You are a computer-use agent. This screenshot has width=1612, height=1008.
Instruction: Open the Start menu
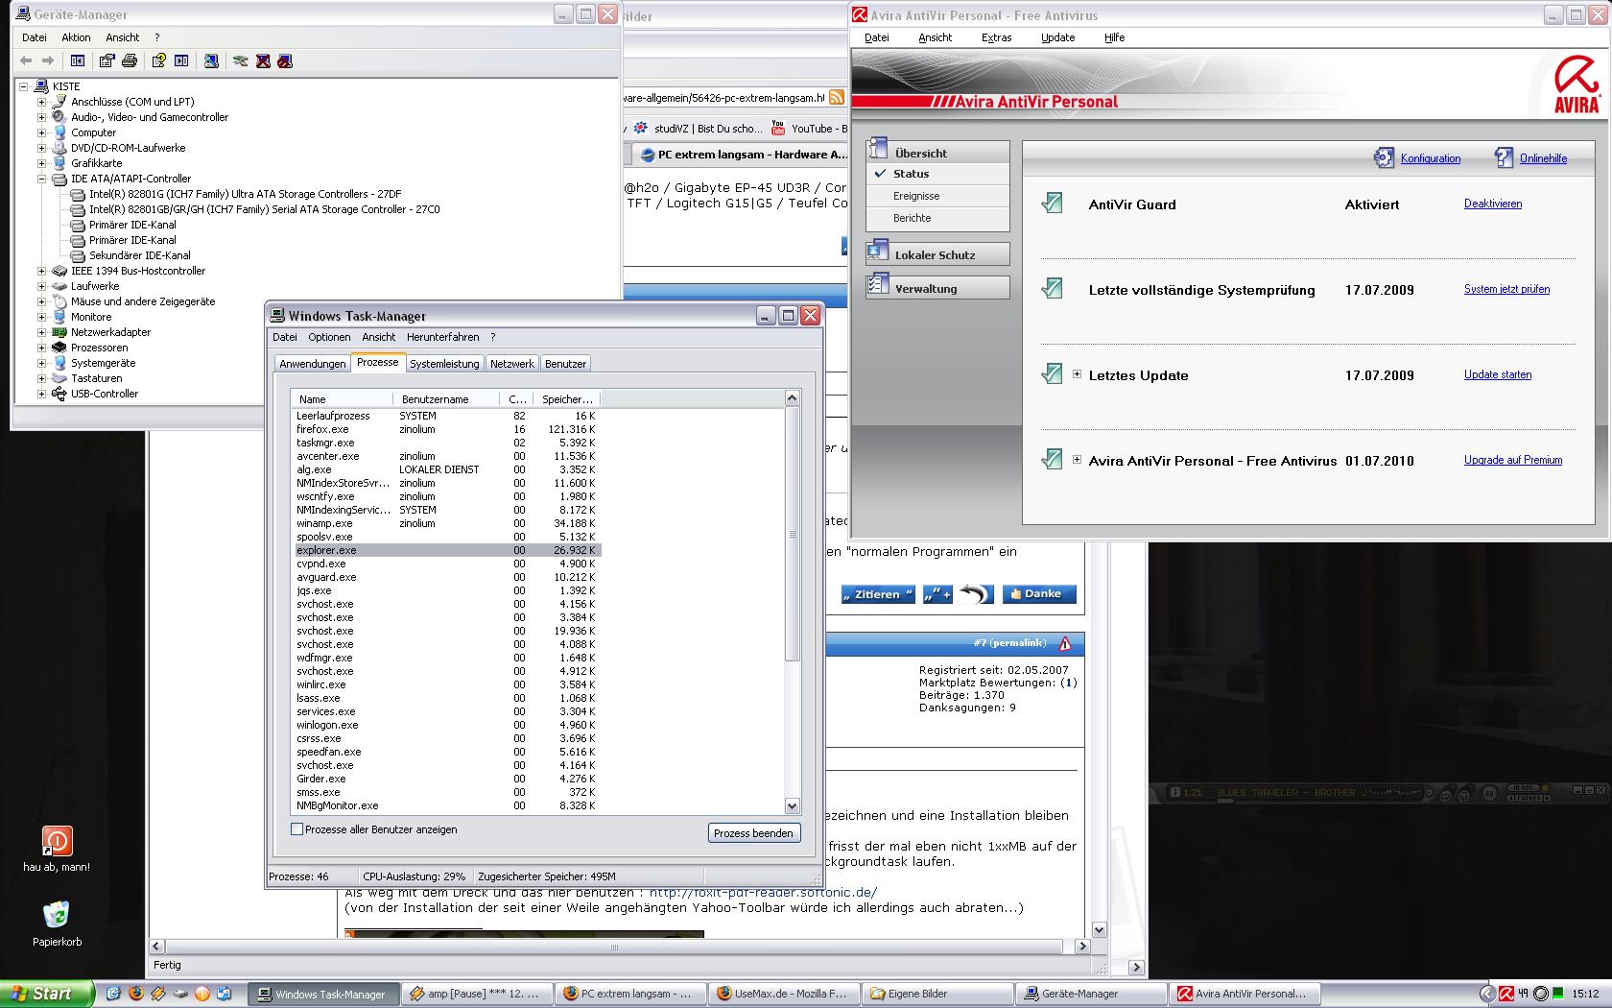point(46,994)
